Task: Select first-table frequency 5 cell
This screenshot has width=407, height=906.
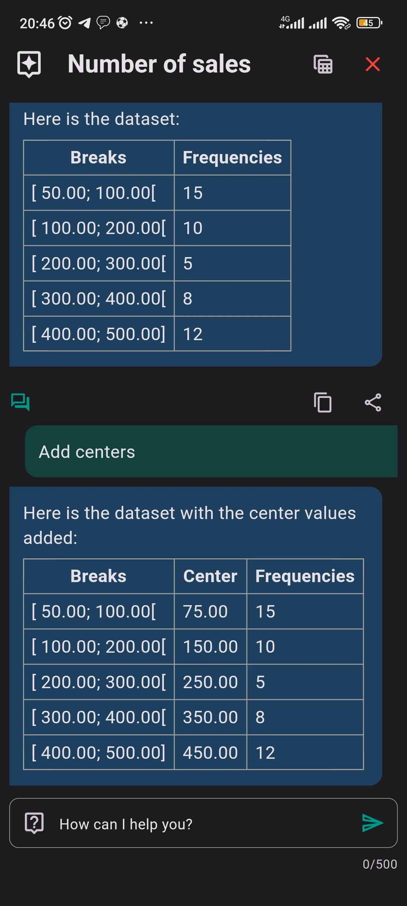Action: [232, 263]
